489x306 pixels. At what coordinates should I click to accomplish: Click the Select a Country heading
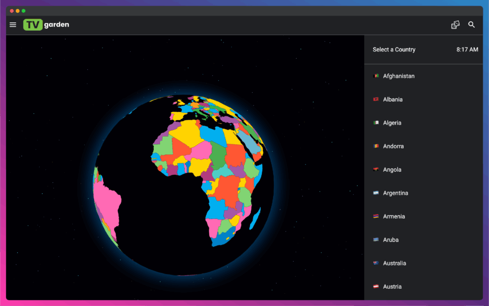(394, 50)
